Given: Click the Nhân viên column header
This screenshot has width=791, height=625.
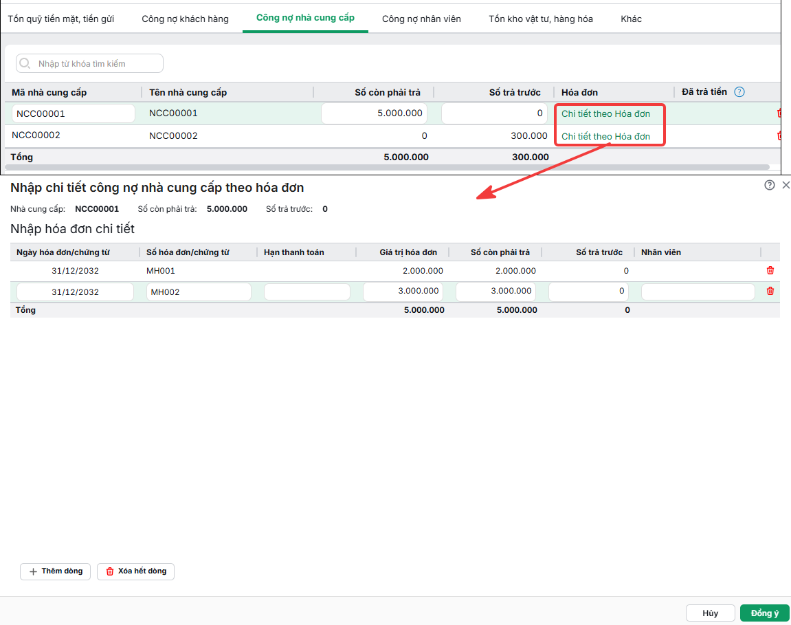Looking at the screenshot, I should pos(661,252).
